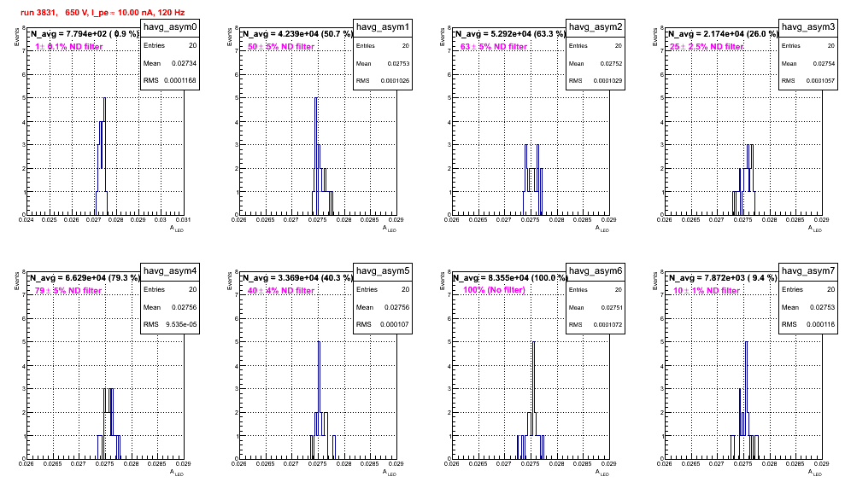Click Mean 0.02754 in havg_asym3 box
Image resolution: width=851 pixels, height=488 pixels.
tap(808, 63)
